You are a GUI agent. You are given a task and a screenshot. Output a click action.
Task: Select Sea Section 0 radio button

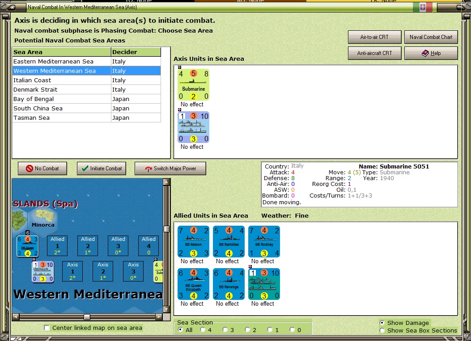tap(292, 329)
